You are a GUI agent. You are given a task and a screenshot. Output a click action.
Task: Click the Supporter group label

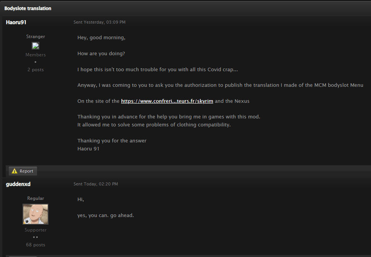[35, 230]
